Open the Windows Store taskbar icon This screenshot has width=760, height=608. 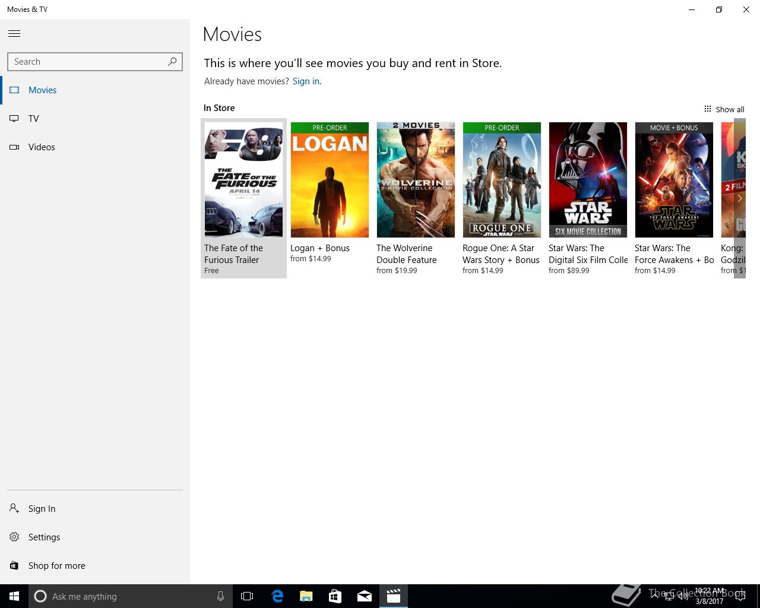click(335, 596)
